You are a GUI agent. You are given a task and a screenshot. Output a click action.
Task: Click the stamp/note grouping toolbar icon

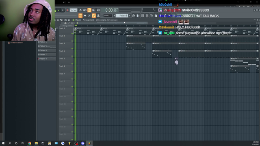(98, 16)
